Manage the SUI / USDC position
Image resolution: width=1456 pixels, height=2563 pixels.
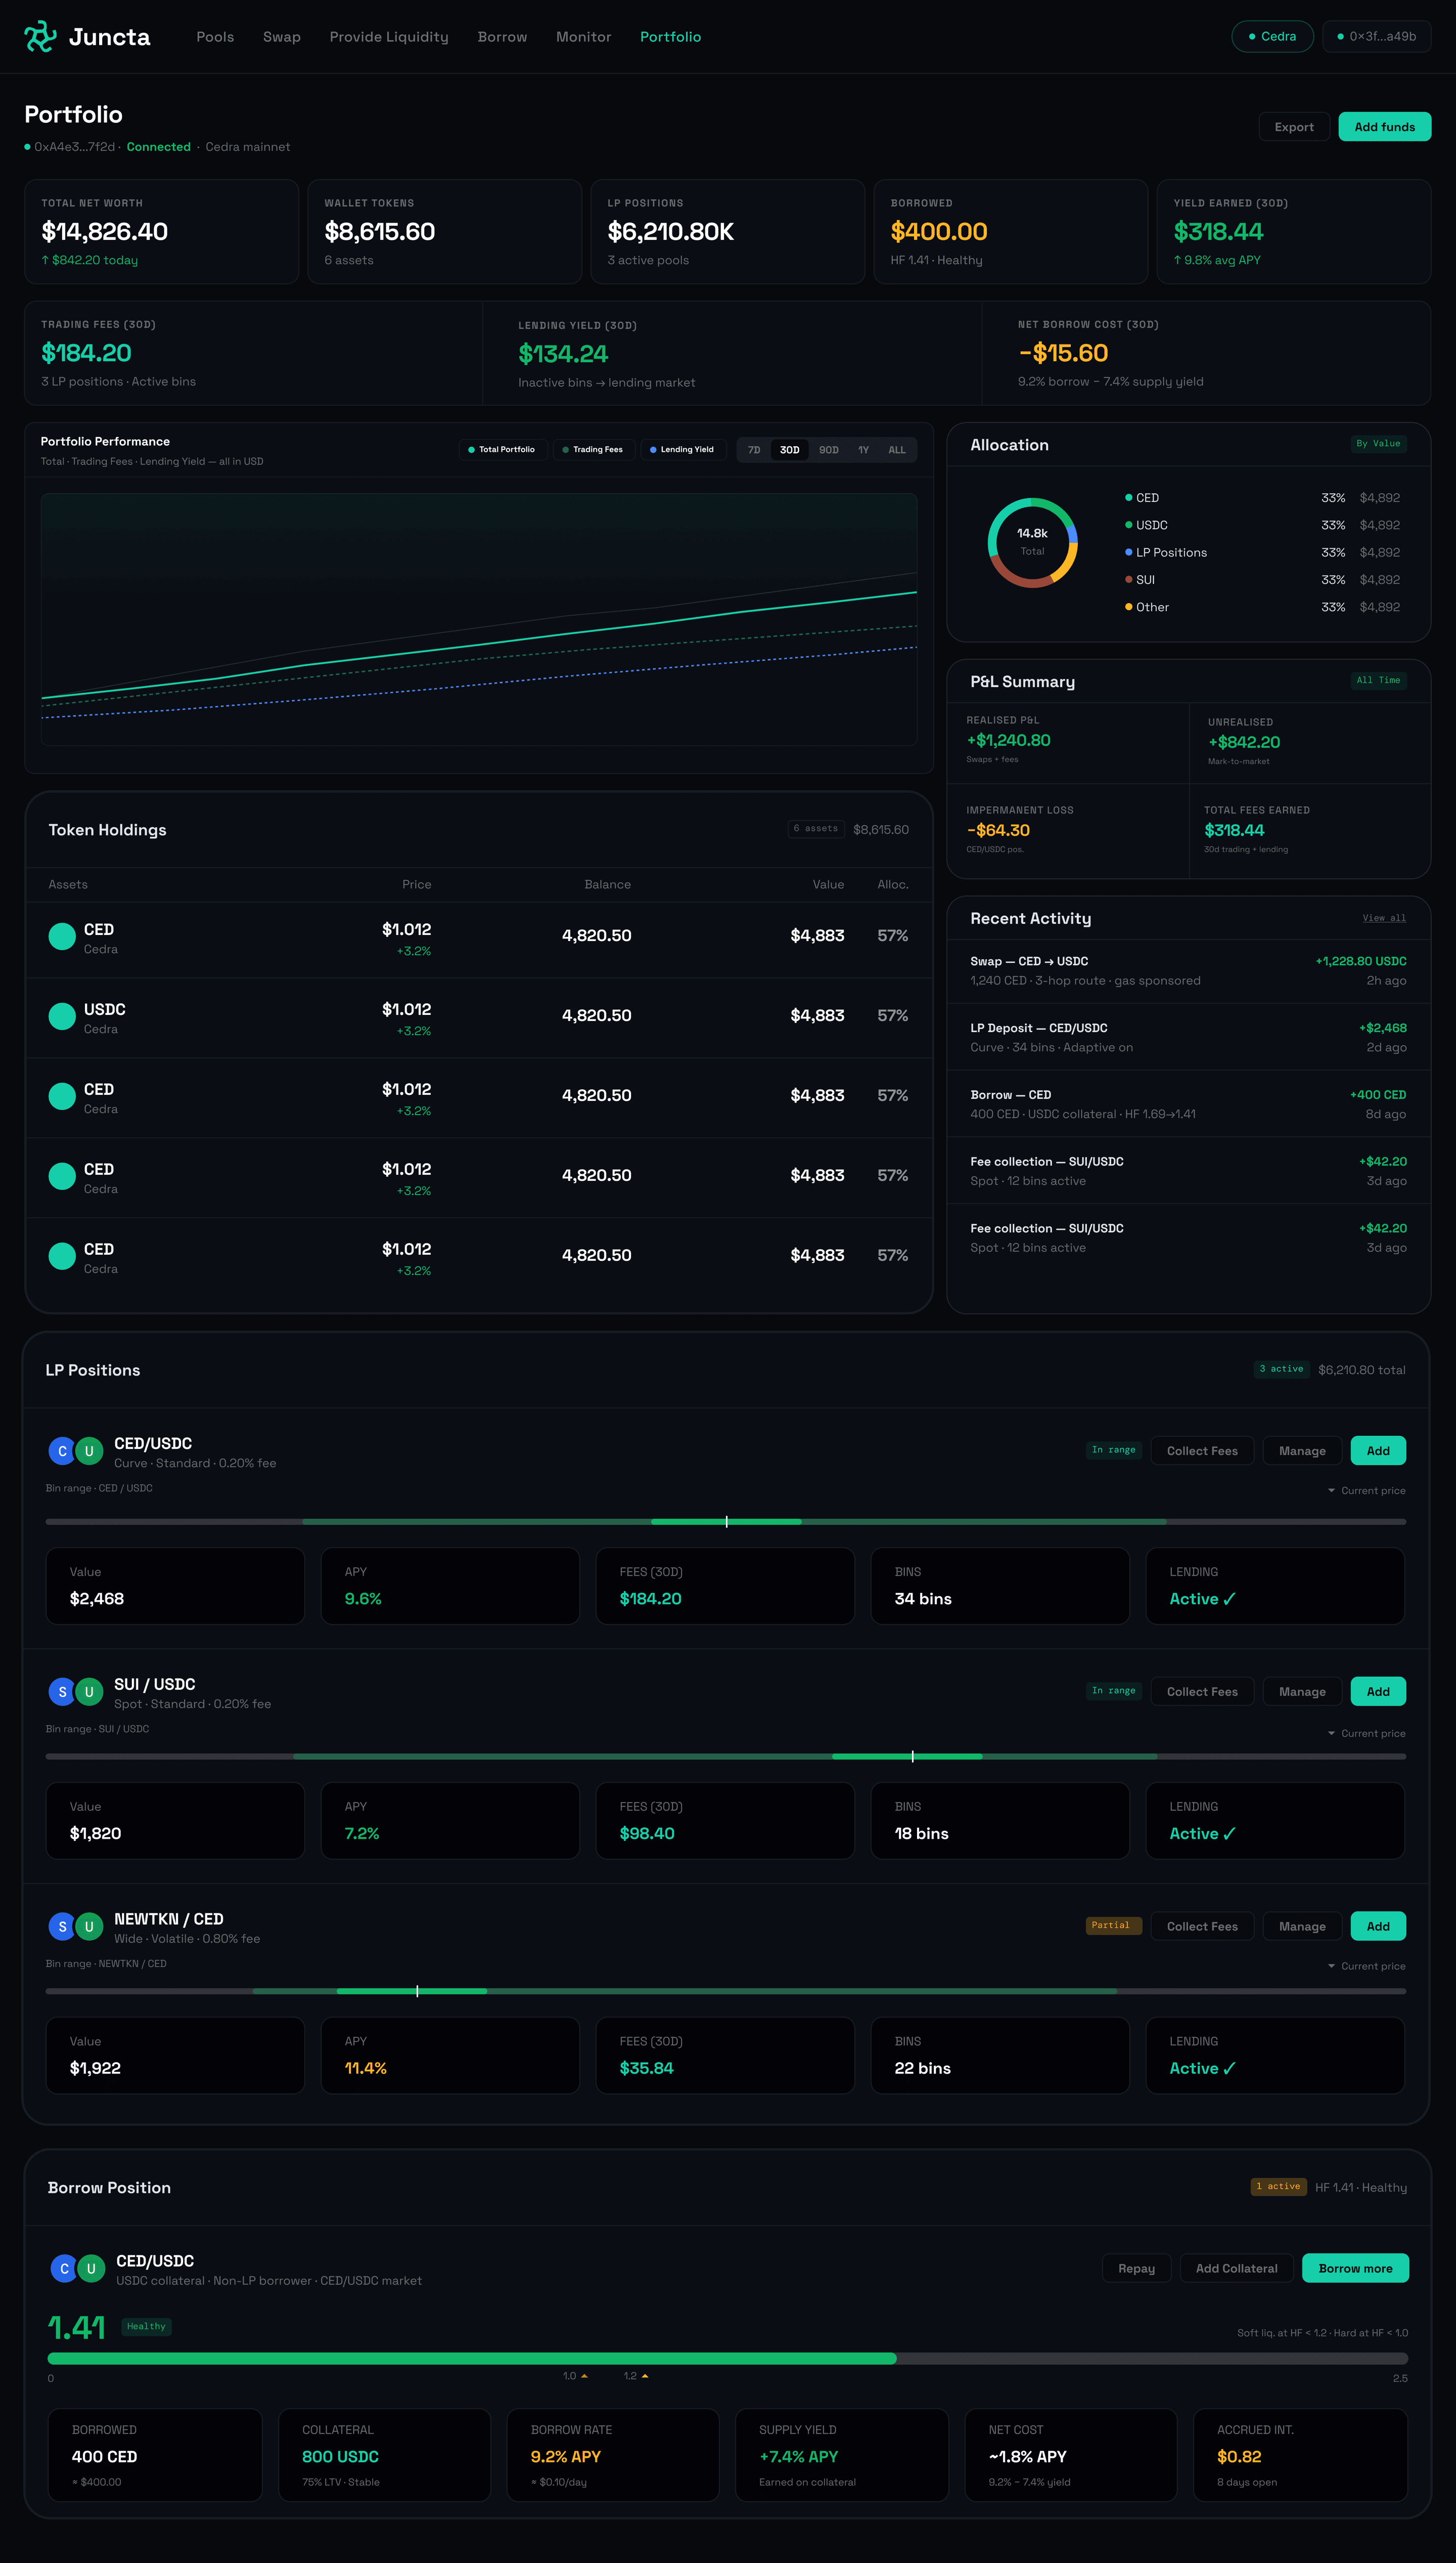coord(1302,1692)
